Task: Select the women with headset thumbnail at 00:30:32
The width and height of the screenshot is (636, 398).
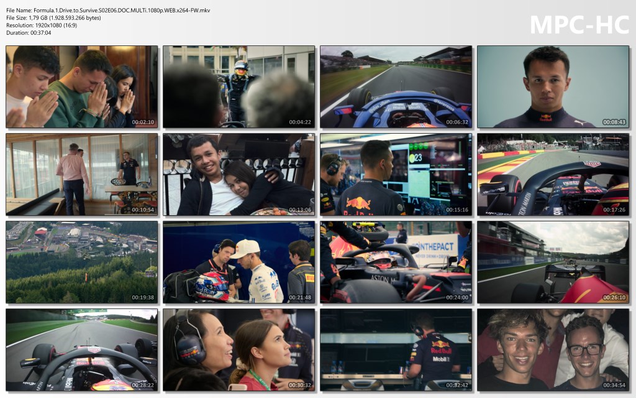Action: tap(239, 349)
